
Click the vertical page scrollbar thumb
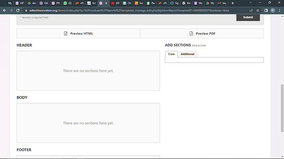pyautogui.click(x=282, y=108)
